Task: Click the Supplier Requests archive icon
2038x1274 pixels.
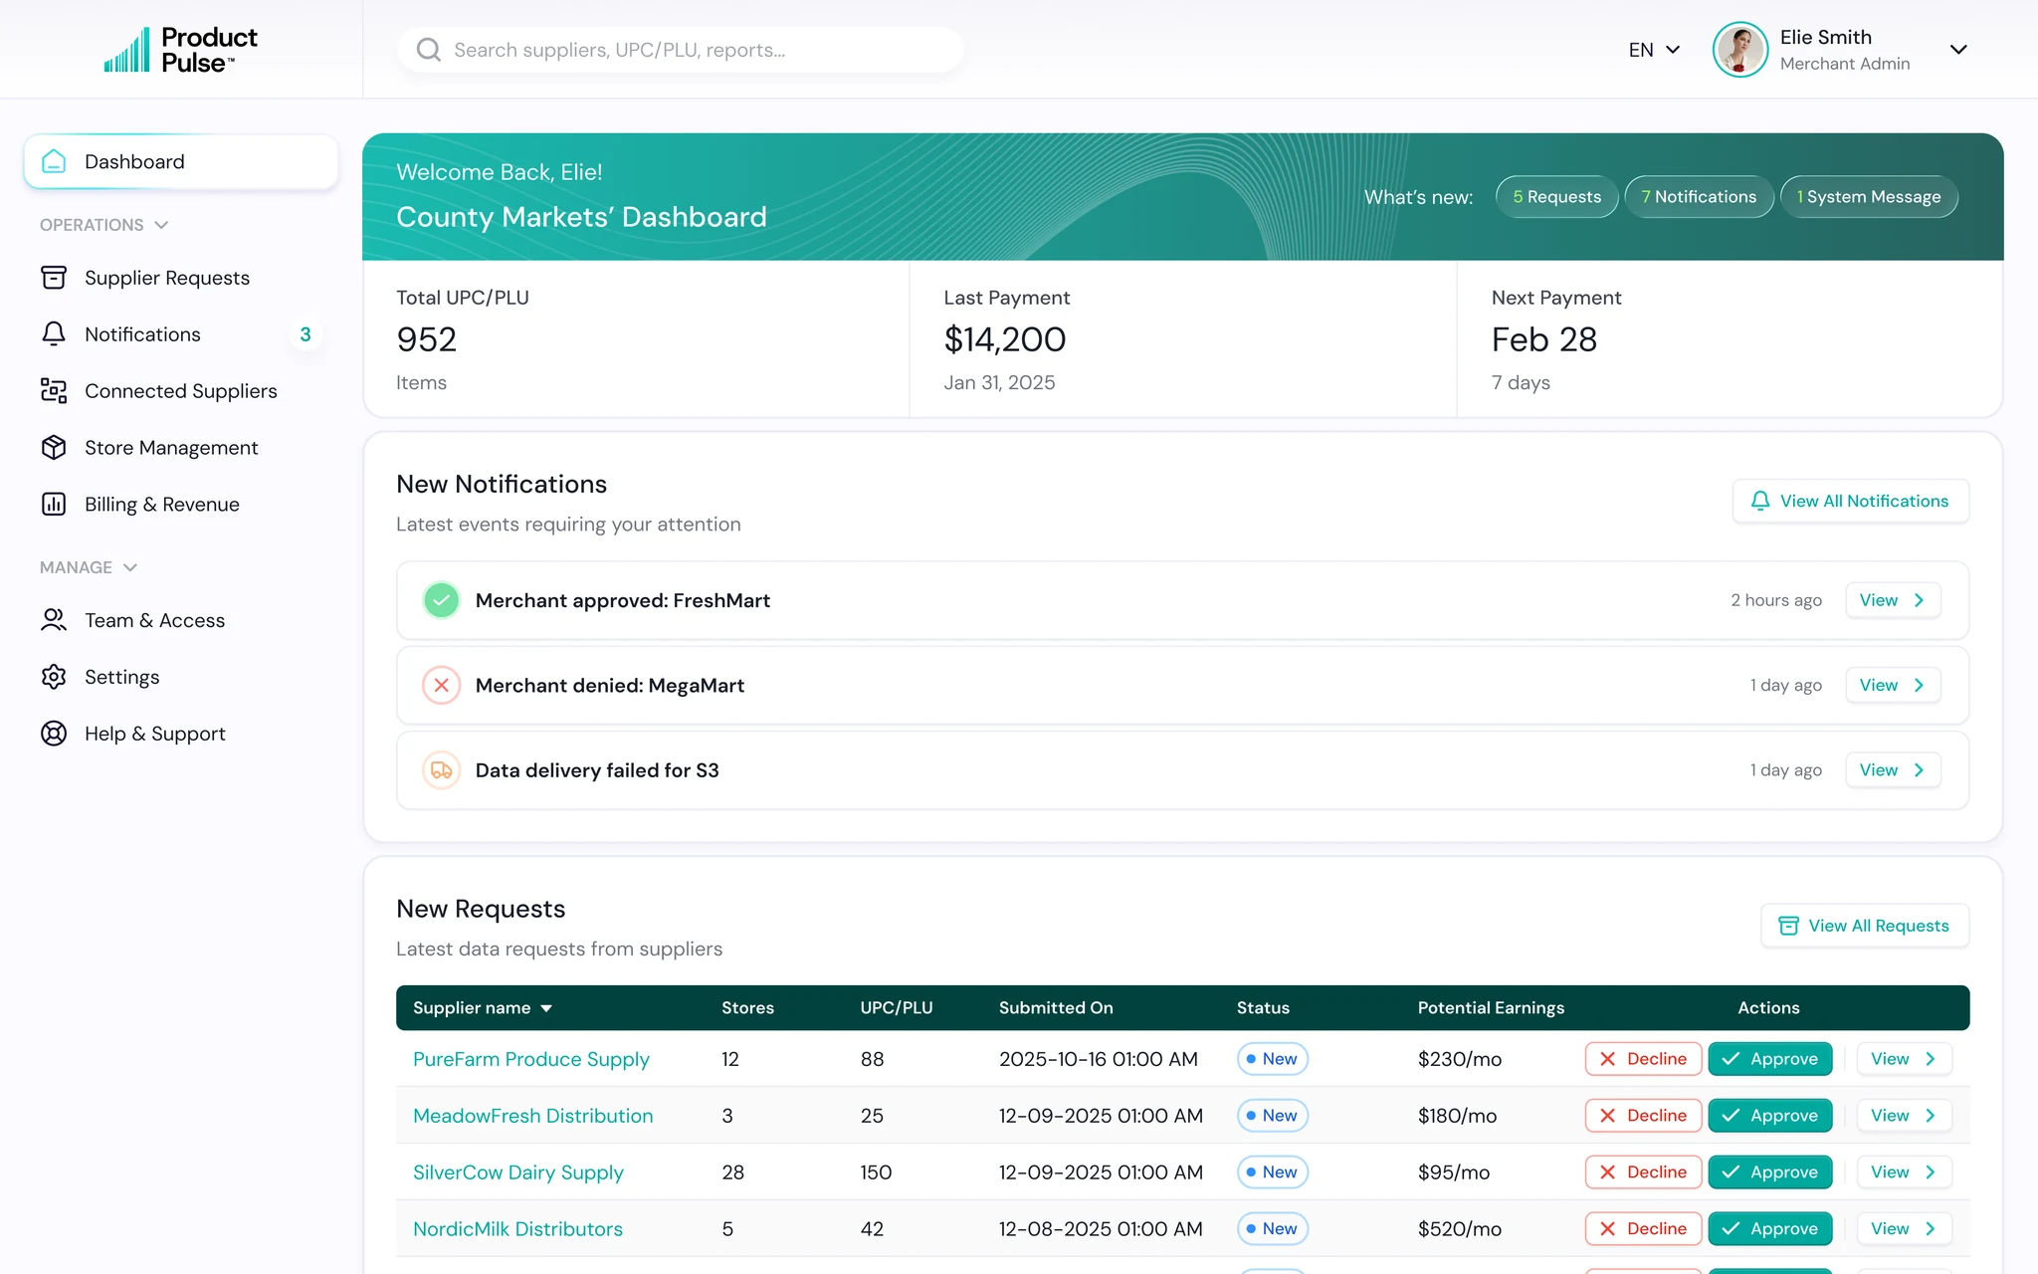Action: pos(54,278)
